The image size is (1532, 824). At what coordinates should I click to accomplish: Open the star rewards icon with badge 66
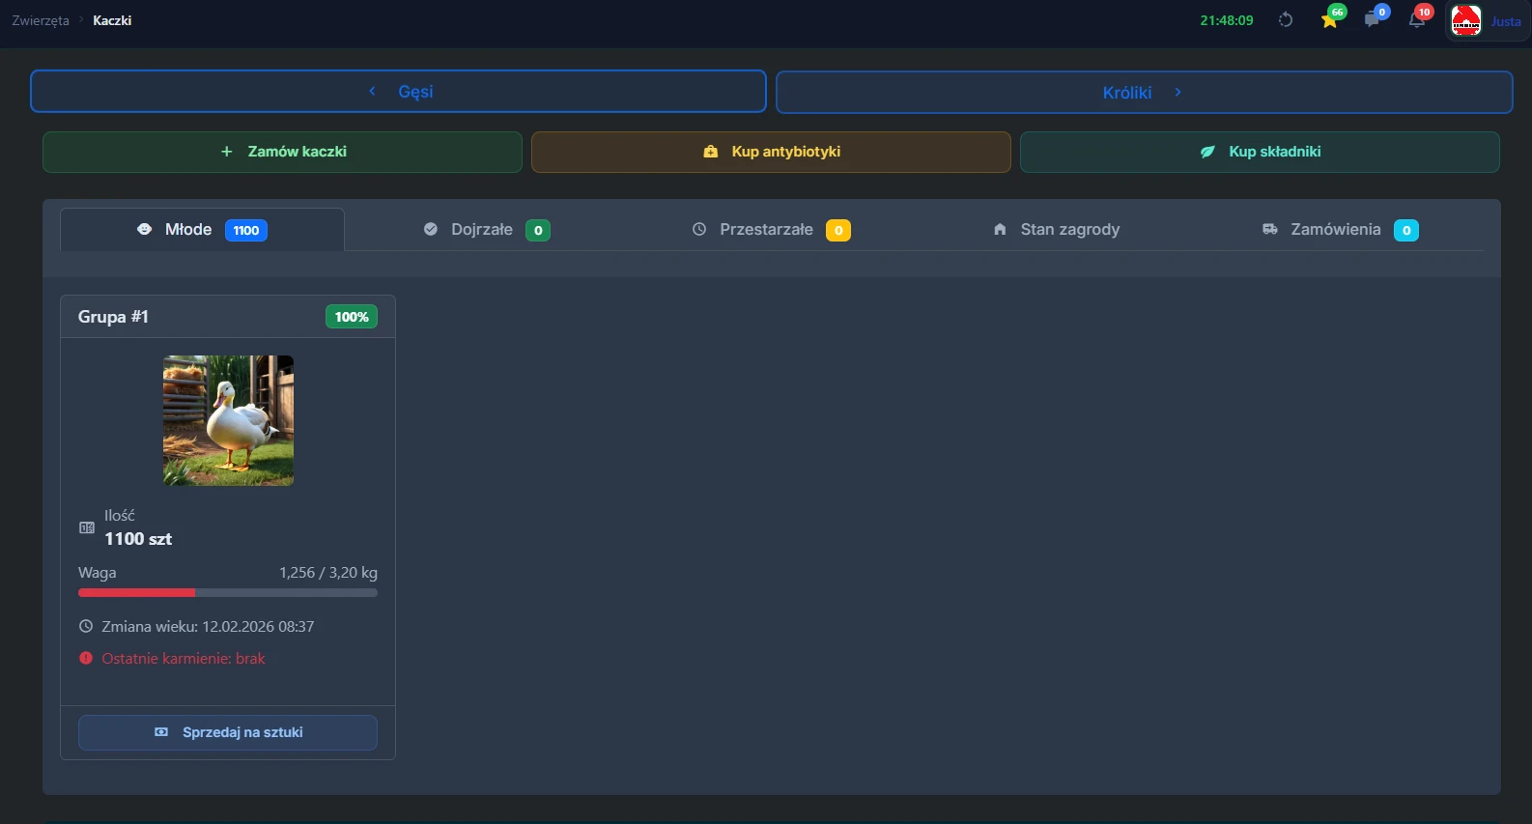[1331, 19]
